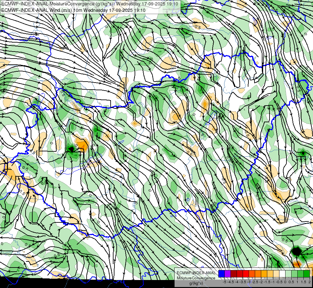Click the 'g/(kg*s)' units label in the legend
Screen dimensions: 313x288
click(196, 284)
